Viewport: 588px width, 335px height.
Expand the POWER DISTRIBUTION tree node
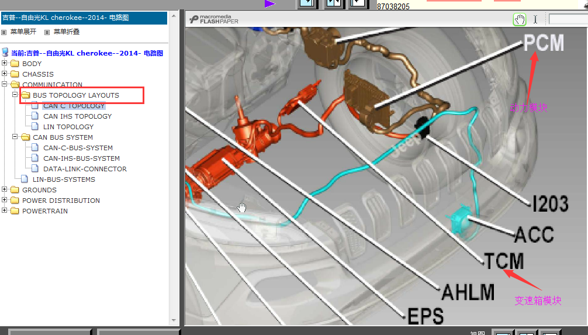click(5, 199)
